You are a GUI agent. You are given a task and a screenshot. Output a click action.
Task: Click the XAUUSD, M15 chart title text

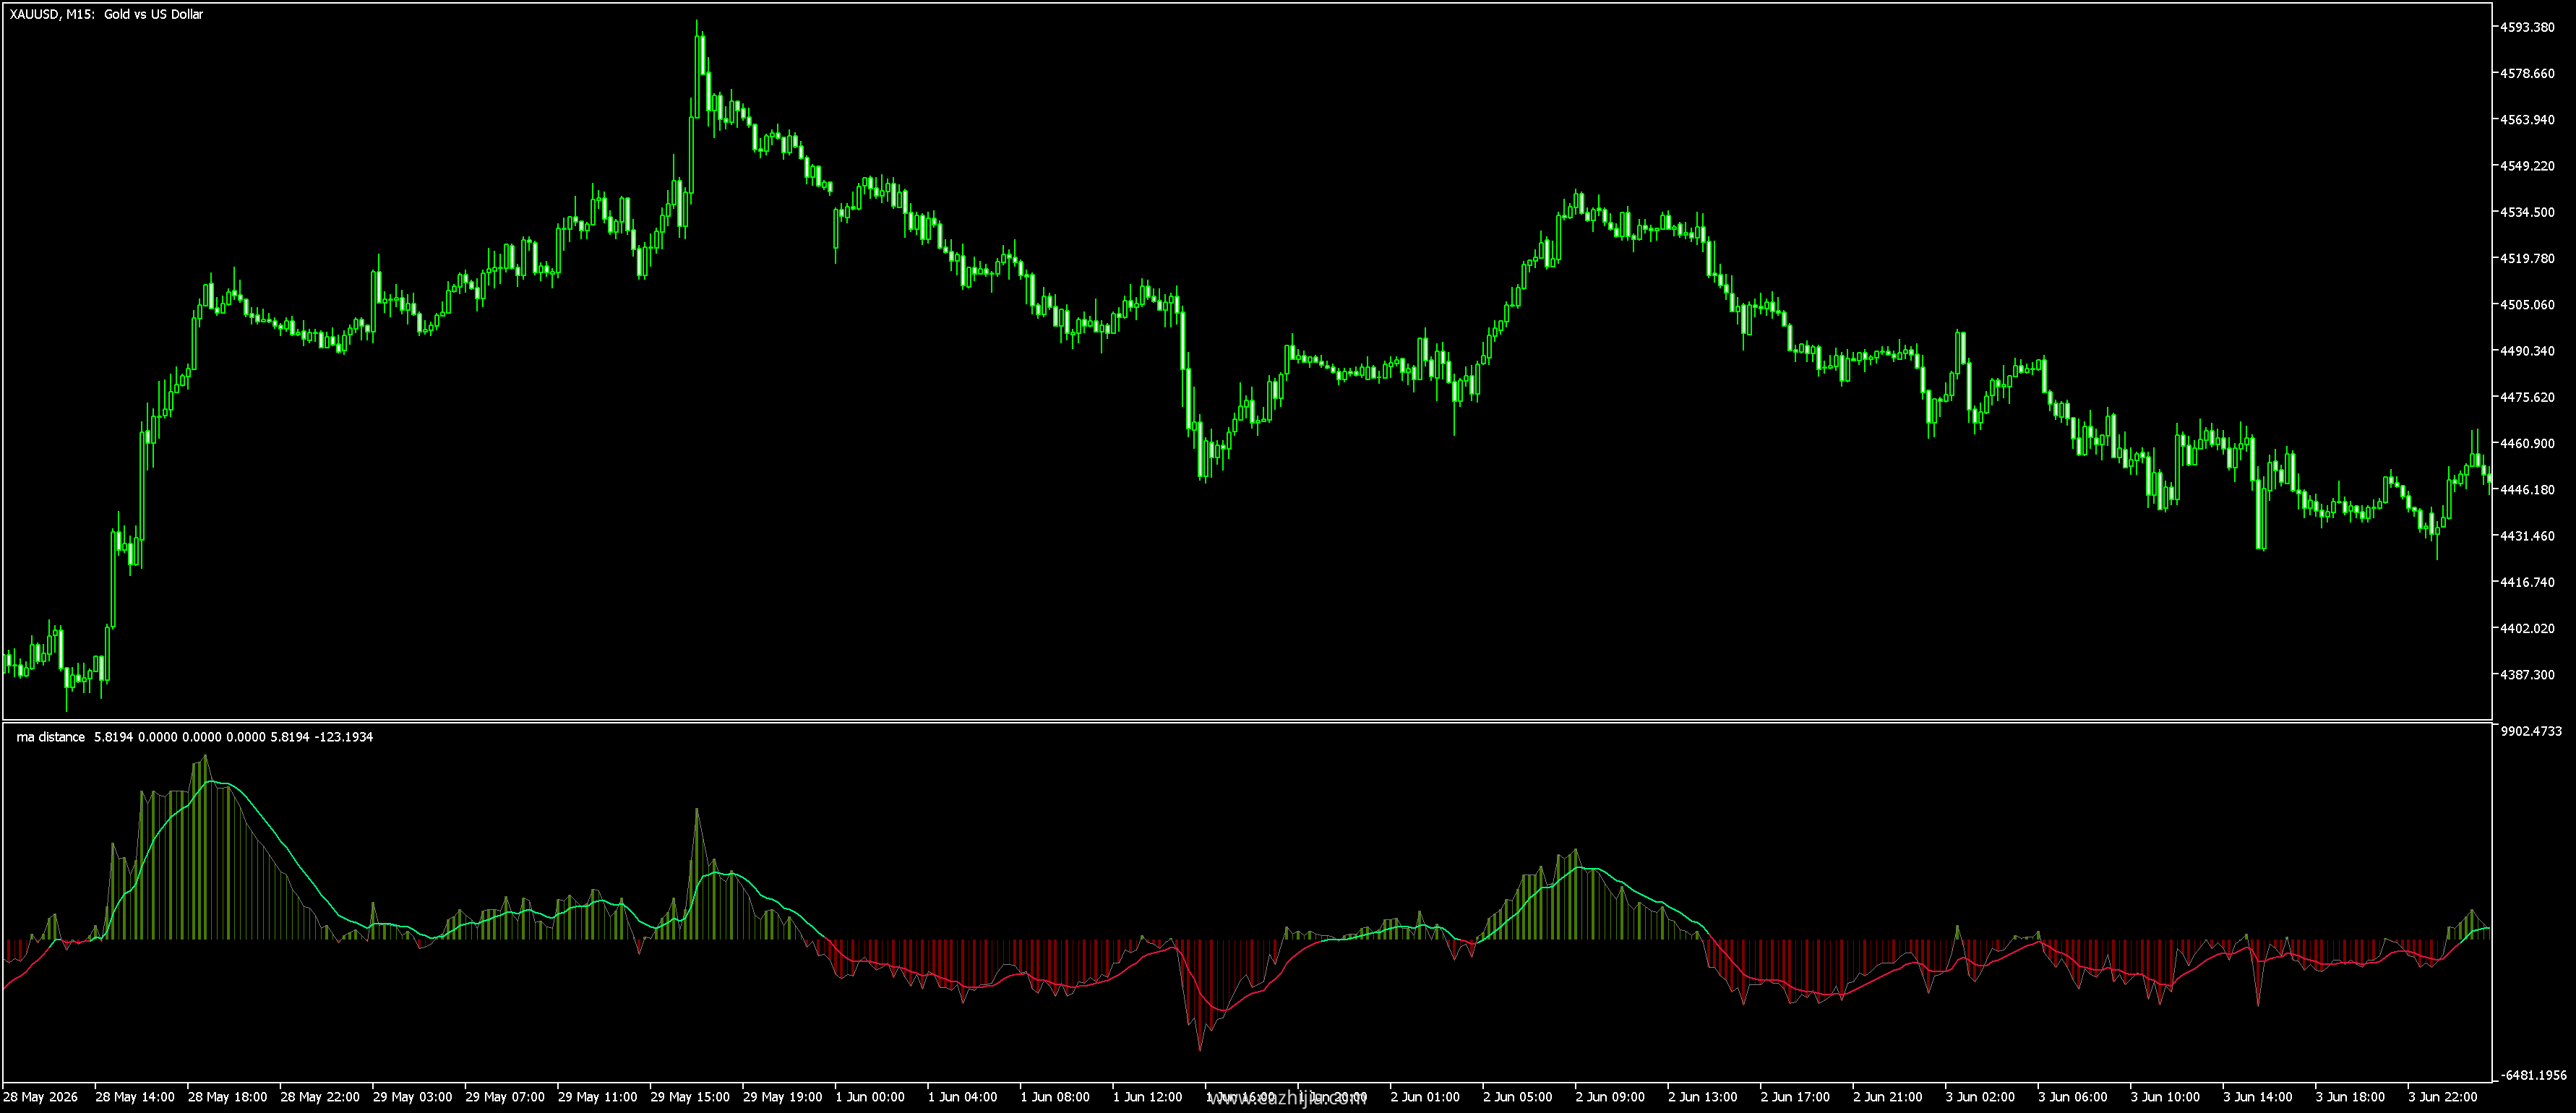click(x=107, y=15)
